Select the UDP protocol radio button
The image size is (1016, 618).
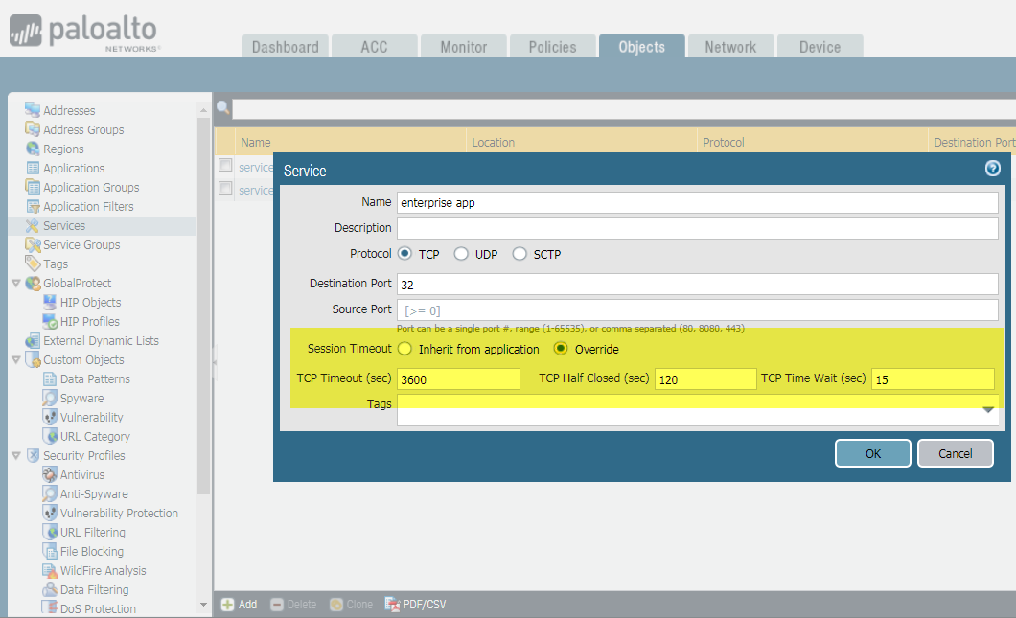click(461, 254)
